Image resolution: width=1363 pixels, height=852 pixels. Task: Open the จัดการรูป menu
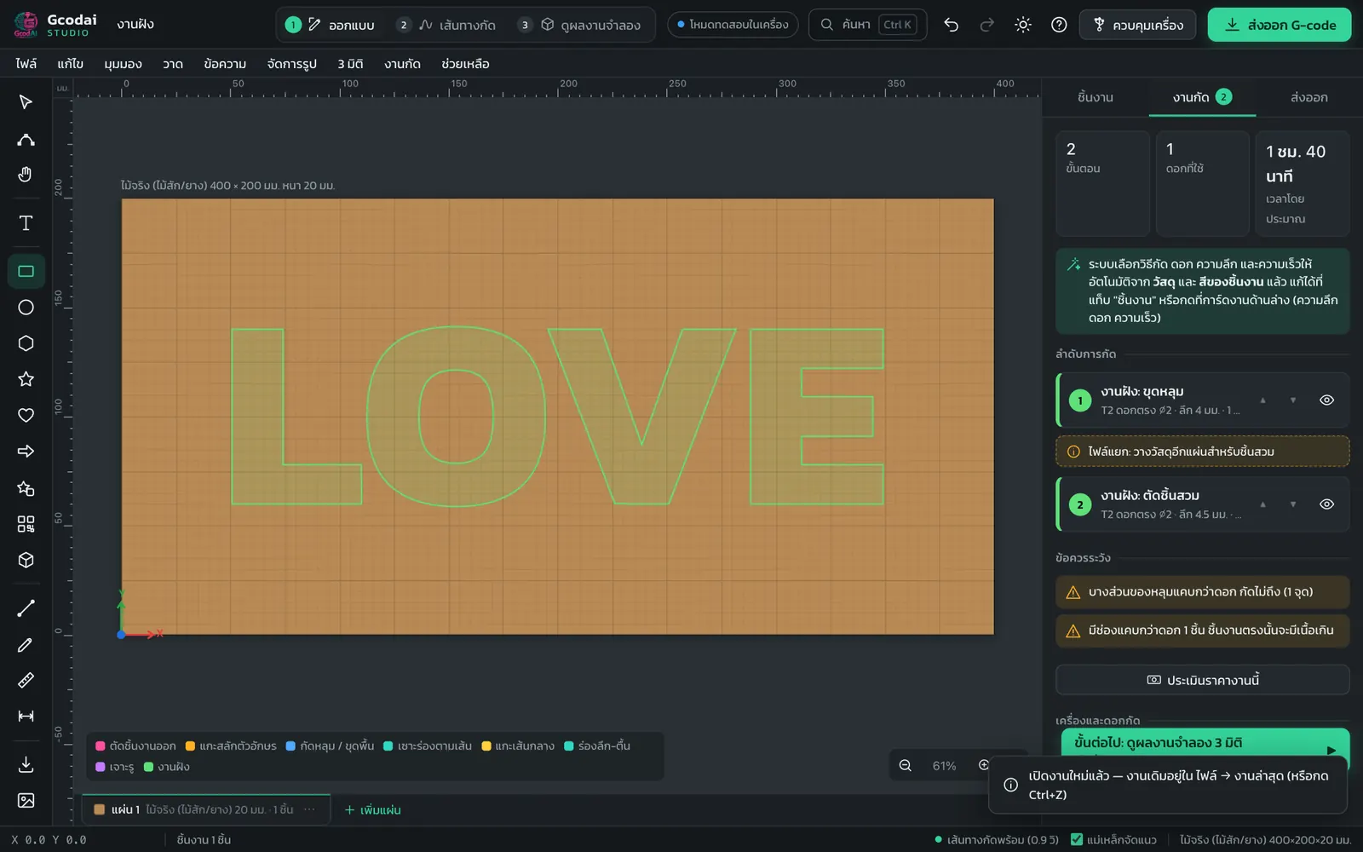[x=291, y=64]
